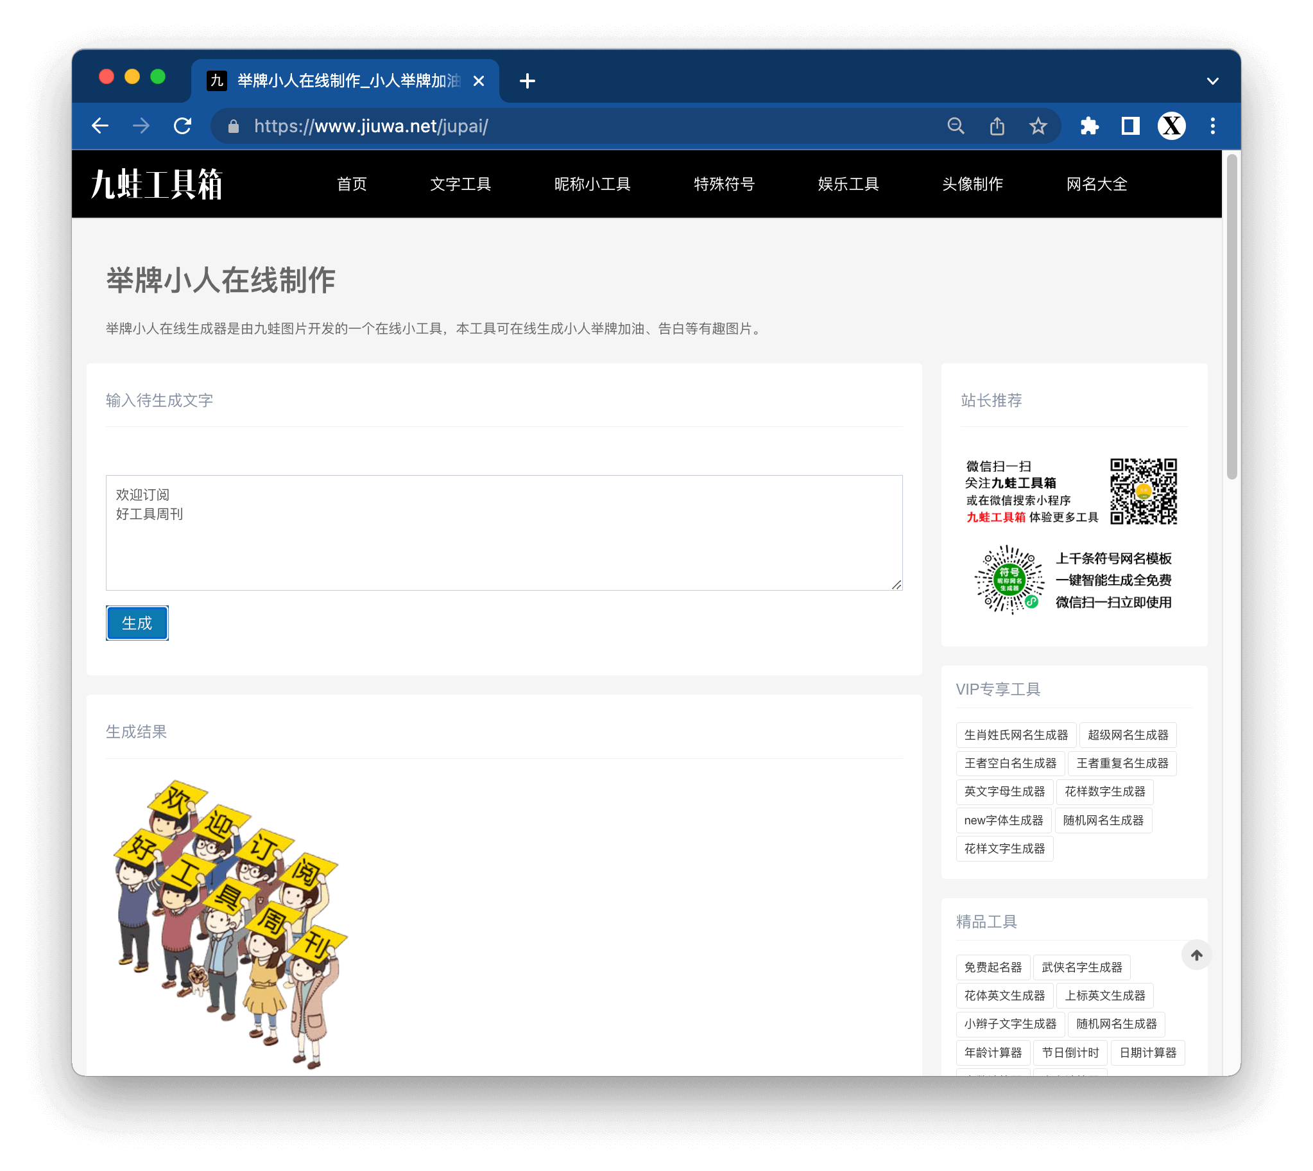Open the zoom magnifier icon in address bar
Image resolution: width=1313 pixels, height=1171 pixels.
[x=956, y=125]
